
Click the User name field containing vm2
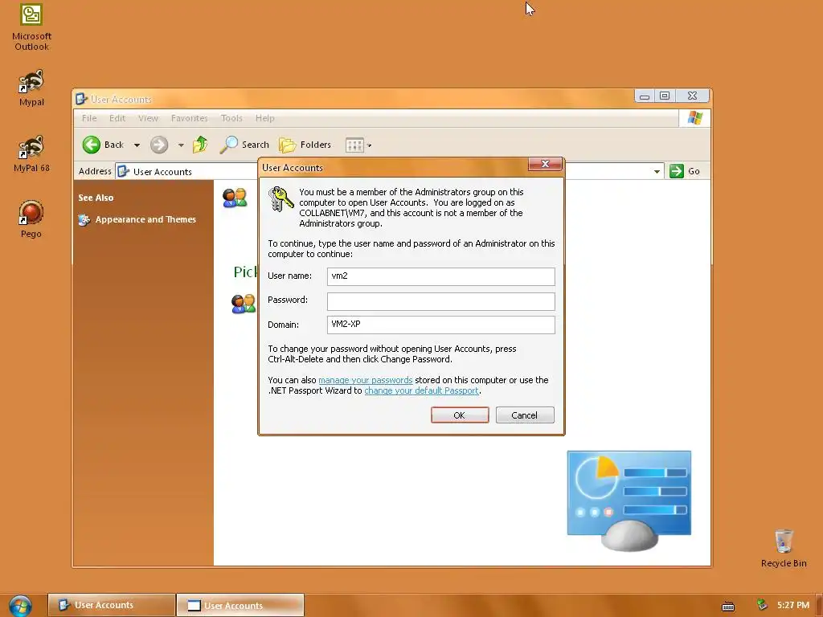(x=441, y=276)
